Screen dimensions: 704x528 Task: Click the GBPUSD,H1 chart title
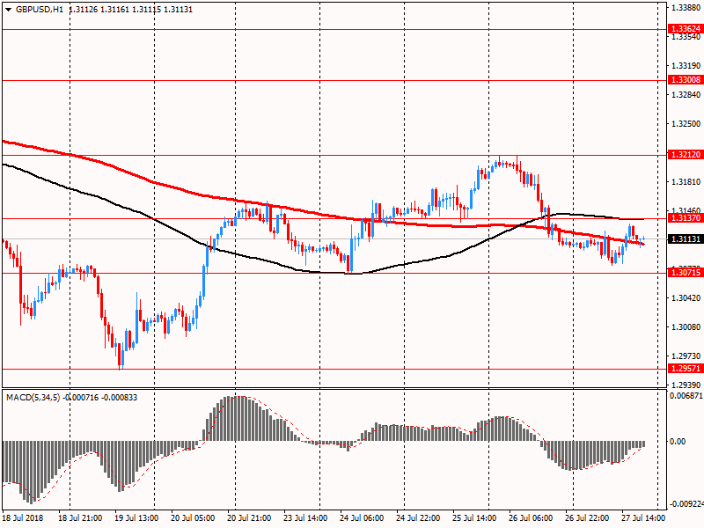[40, 10]
